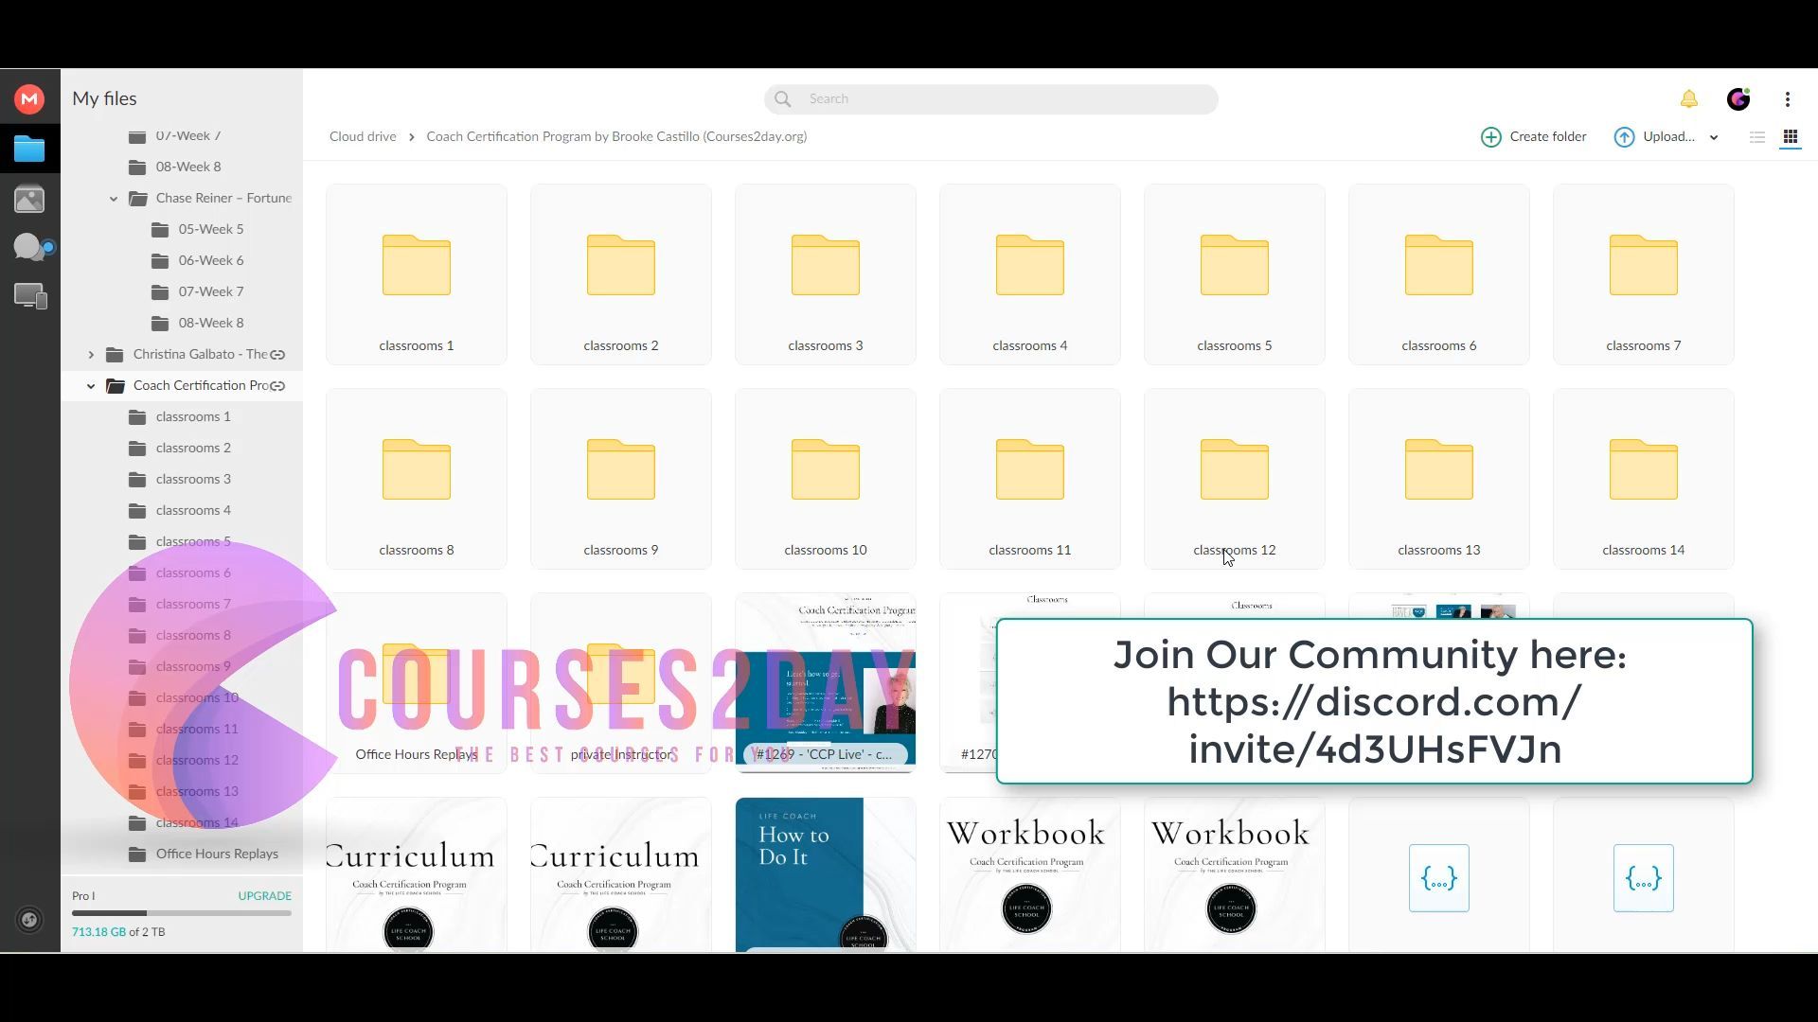Collapse the Chase Reiner folder tree

point(114,199)
